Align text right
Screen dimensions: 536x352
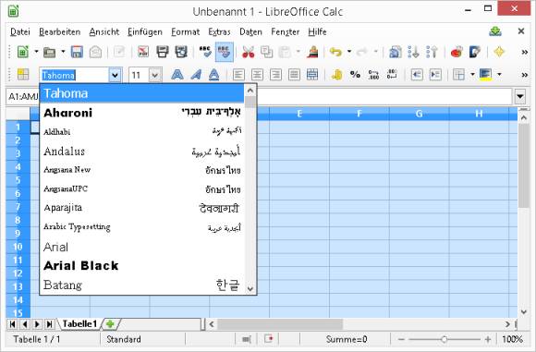(x=275, y=75)
